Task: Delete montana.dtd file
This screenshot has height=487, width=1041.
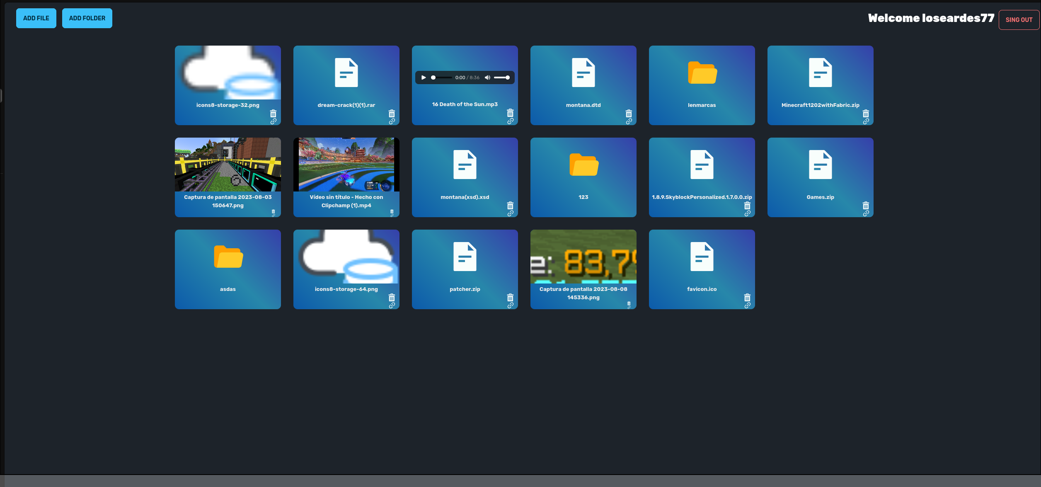Action: (629, 114)
